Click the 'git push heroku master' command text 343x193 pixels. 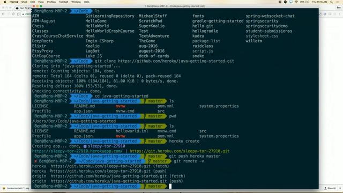point(195,156)
